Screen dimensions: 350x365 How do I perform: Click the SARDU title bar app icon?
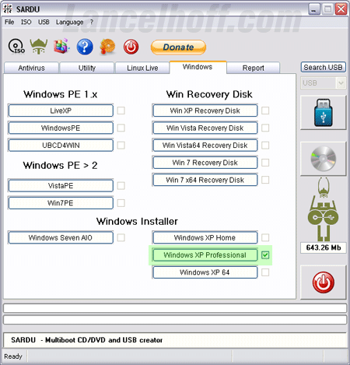(8, 9)
